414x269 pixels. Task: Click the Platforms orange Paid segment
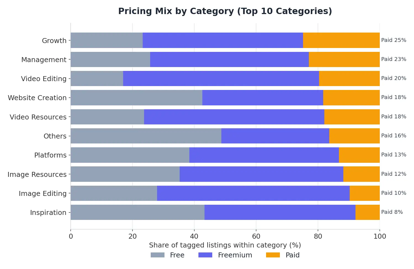point(359,155)
